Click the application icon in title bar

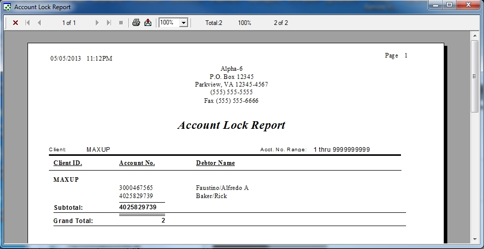(x=8, y=7)
